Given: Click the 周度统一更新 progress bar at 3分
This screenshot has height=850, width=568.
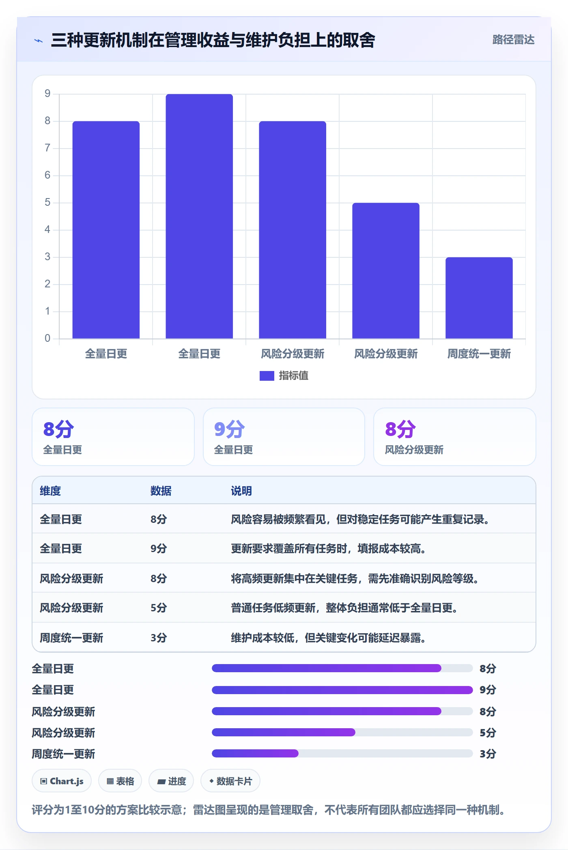Looking at the screenshot, I should pos(342,753).
